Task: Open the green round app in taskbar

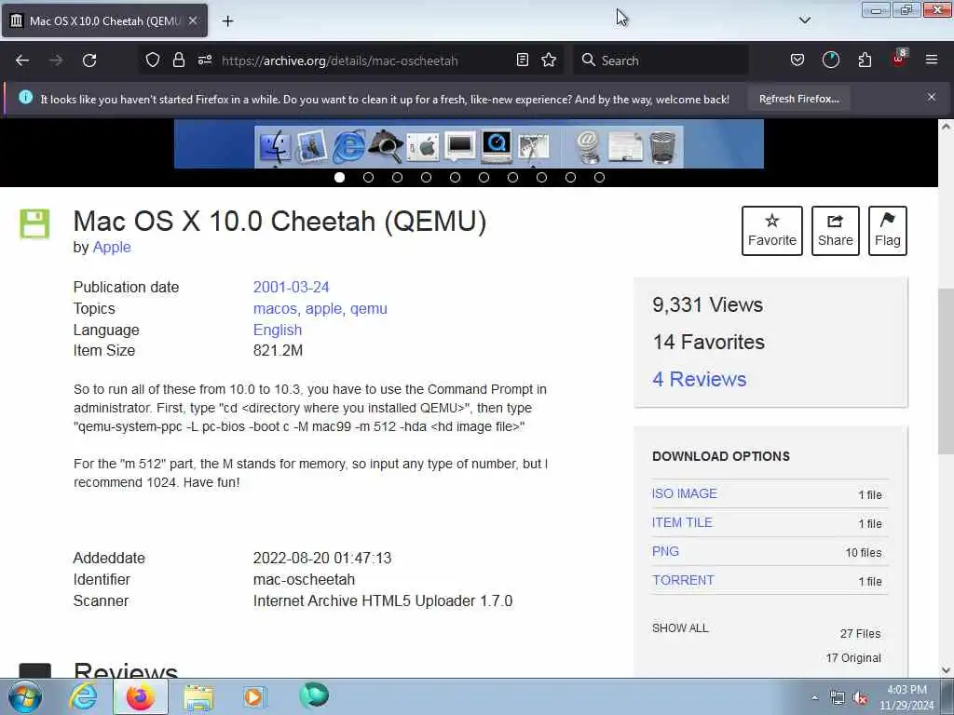Action: (314, 695)
